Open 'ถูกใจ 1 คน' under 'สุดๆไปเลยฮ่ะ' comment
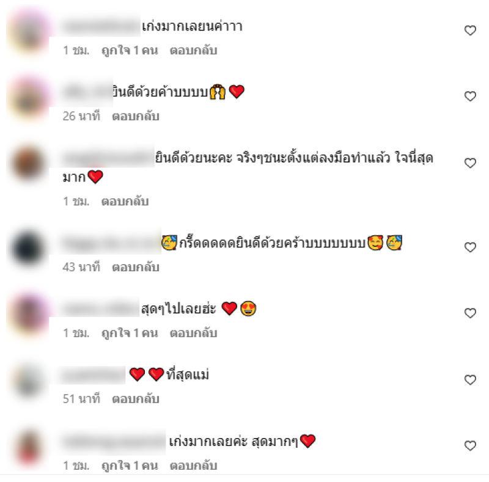The height and width of the screenshot is (482, 489). point(130,334)
